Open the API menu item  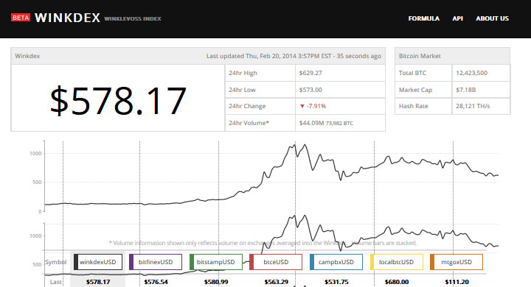457,18
